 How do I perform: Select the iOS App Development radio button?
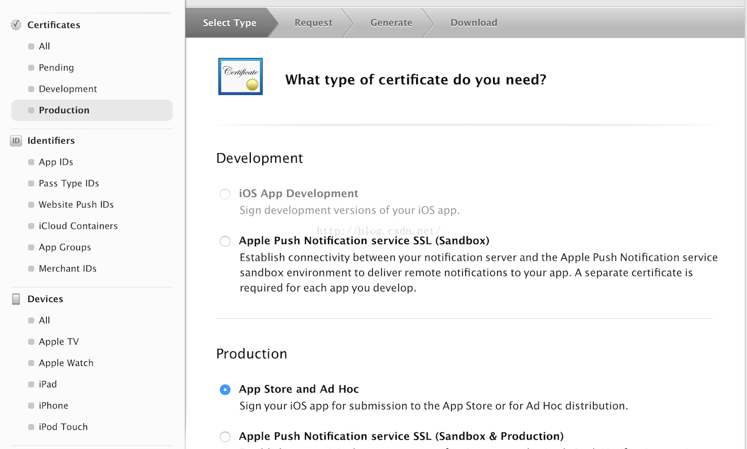tap(225, 194)
